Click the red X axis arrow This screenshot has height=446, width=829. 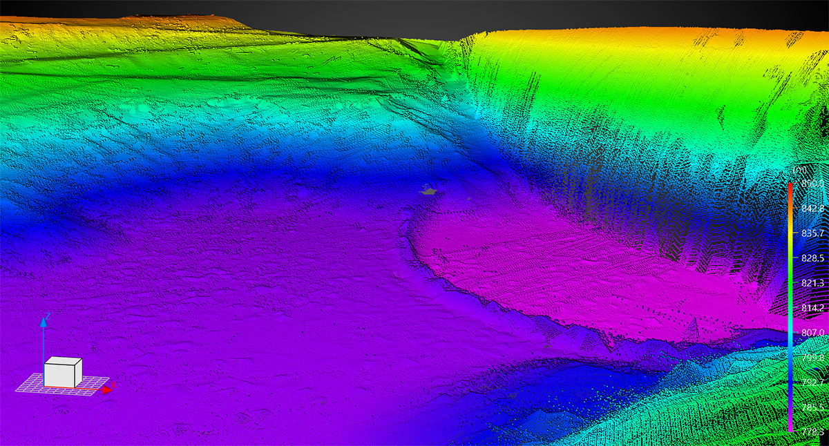106,390
